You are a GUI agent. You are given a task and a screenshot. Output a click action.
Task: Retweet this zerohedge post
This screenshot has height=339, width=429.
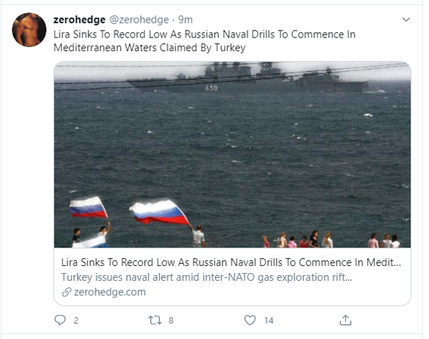pyautogui.click(x=155, y=321)
